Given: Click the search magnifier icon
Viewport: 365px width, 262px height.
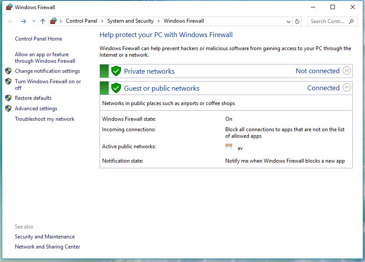Looking at the screenshot, I should click(x=352, y=21).
